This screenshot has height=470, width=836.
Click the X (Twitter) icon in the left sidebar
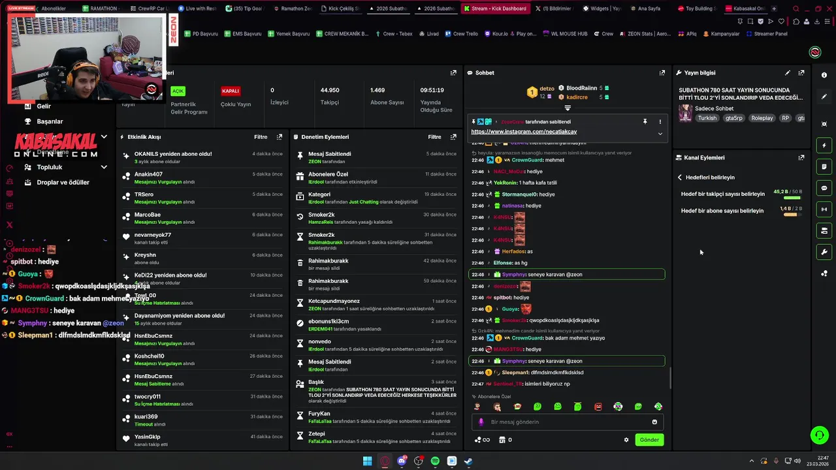10,225
